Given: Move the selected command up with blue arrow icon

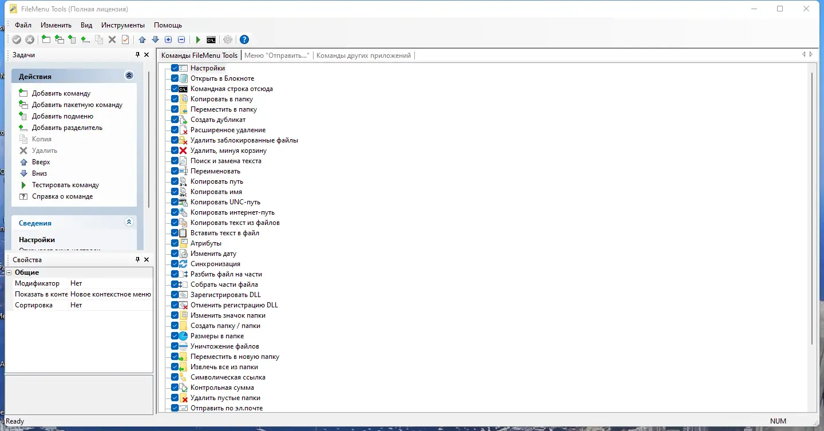Looking at the screenshot, I should pos(142,39).
